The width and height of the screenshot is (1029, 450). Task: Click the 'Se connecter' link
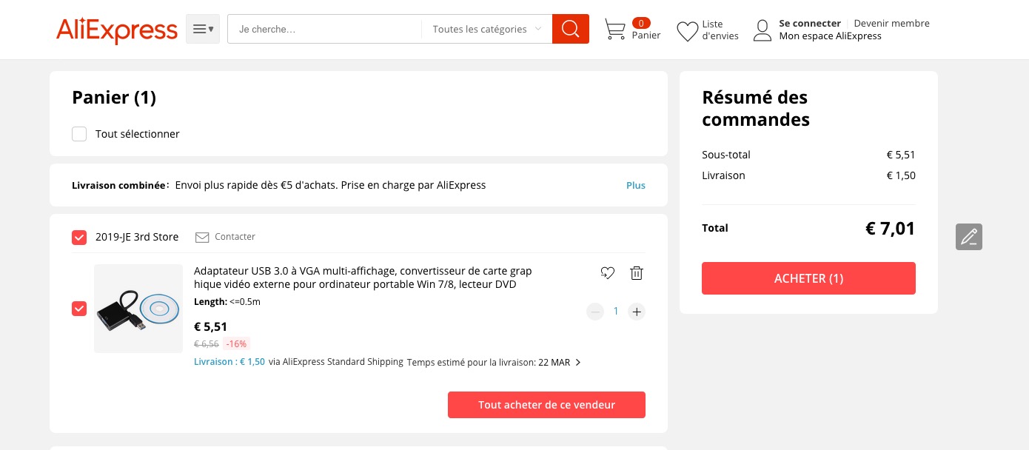pyautogui.click(x=810, y=23)
